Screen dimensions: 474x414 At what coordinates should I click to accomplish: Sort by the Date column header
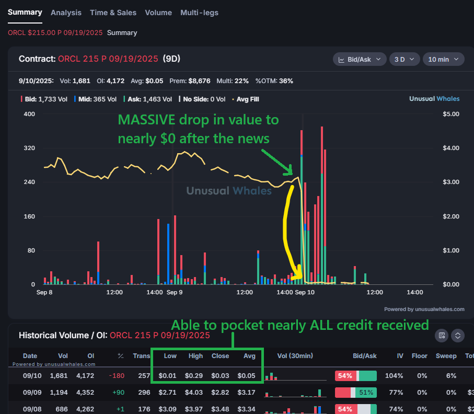[x=30, y=356]
